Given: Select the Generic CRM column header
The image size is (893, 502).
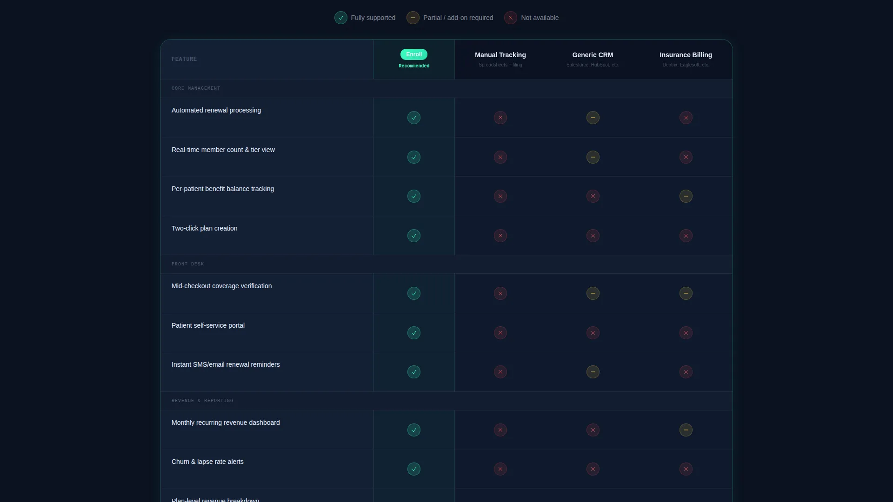Looking at the screenshot, I should click(593, 59).
